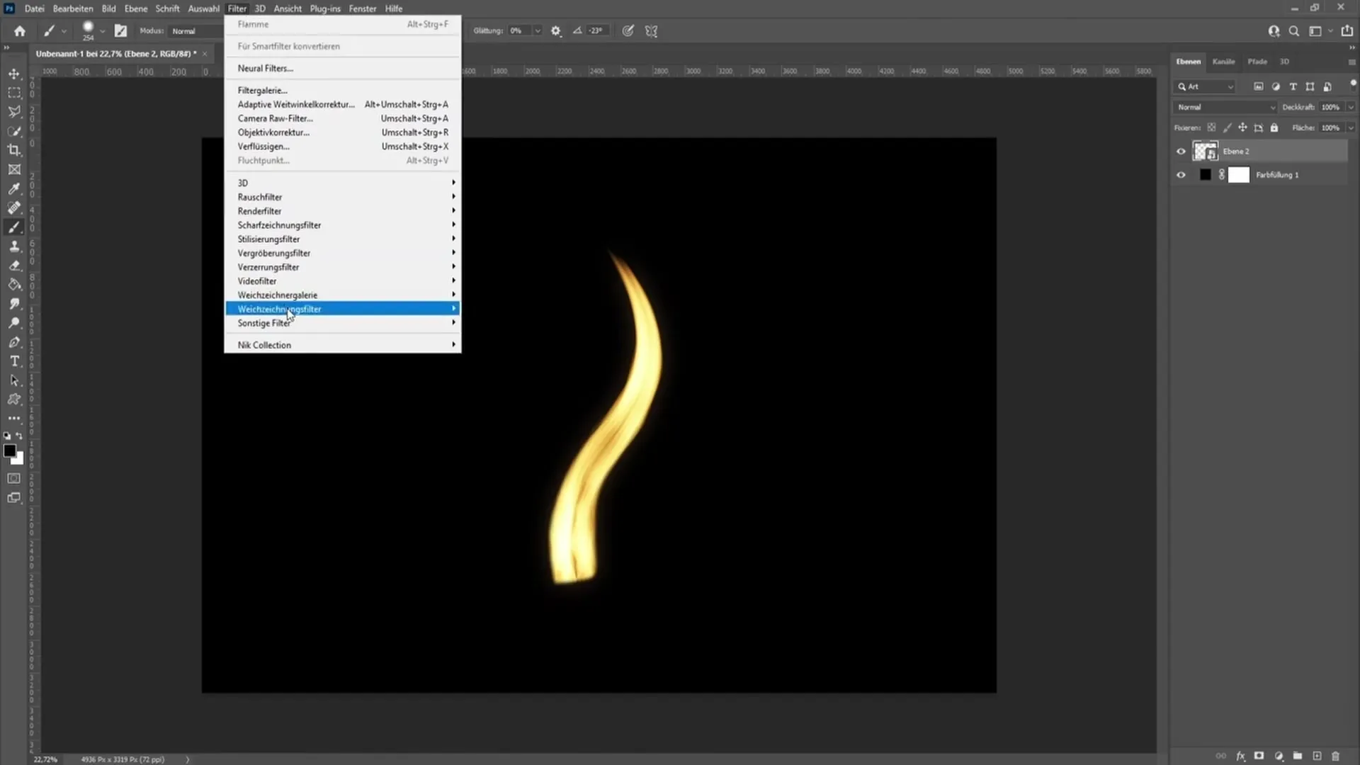Click the Farbfüllung 1 black color thumbnail

click(x=1205, y=175)
